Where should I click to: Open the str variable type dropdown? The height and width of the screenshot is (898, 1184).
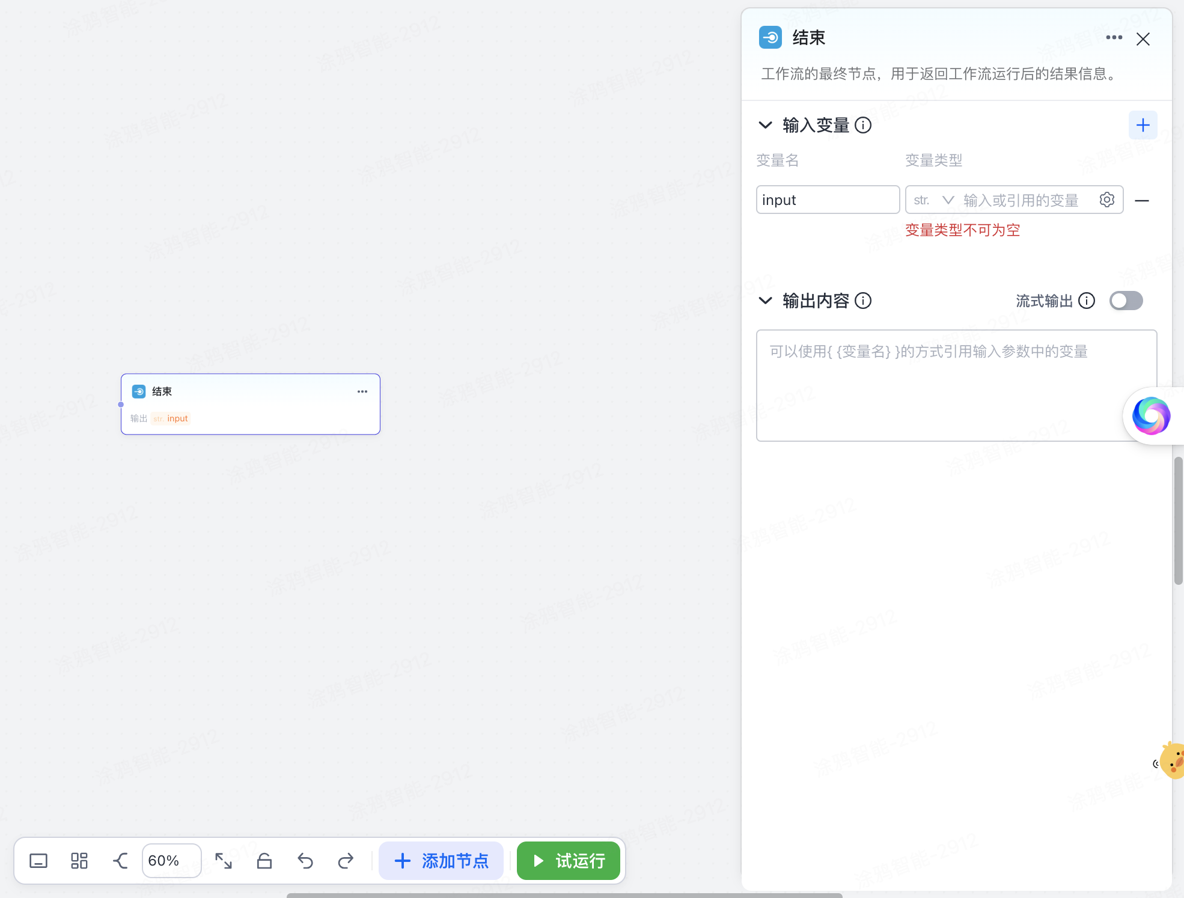(x=933, y=200)
